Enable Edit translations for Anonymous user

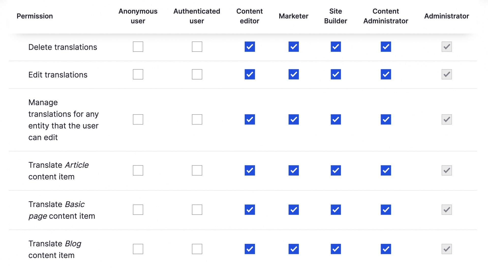tap(138, 74)
